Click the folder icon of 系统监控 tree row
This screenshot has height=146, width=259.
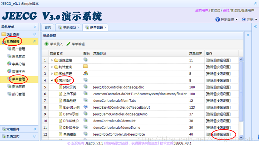point(56,60)
